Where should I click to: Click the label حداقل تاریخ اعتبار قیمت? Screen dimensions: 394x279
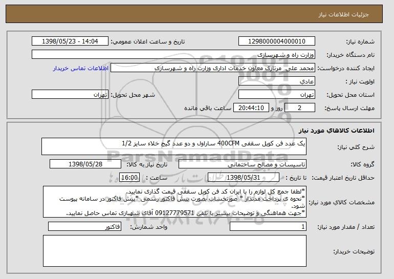tap(343, 178)
